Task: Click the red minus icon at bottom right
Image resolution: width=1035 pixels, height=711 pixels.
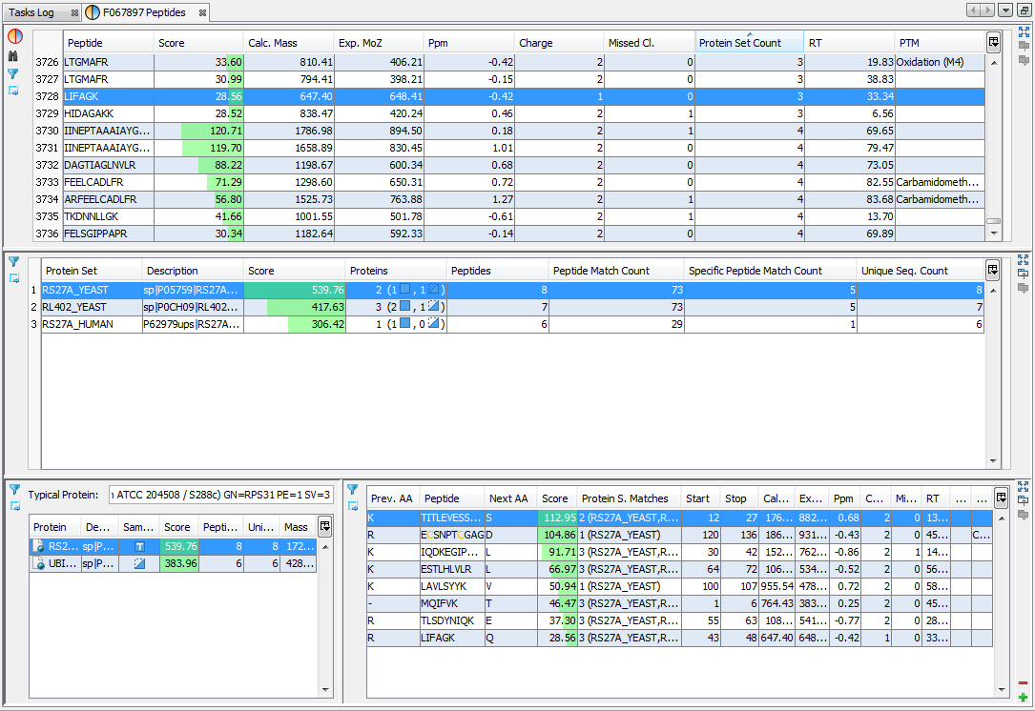Action: tap(1024, 683)
